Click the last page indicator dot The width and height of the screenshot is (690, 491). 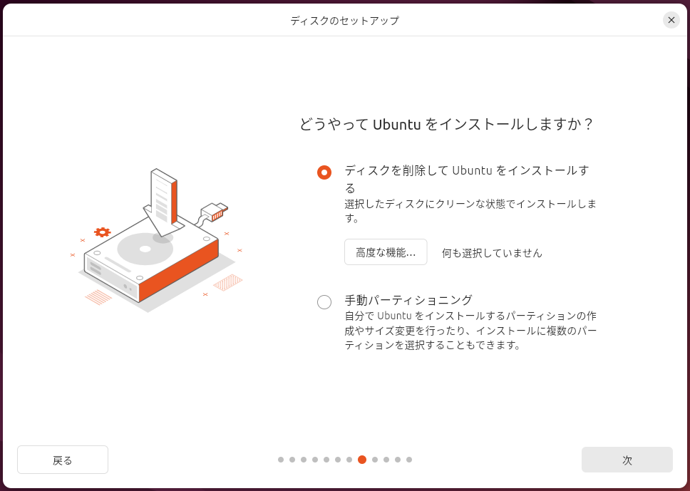(409, 460)
